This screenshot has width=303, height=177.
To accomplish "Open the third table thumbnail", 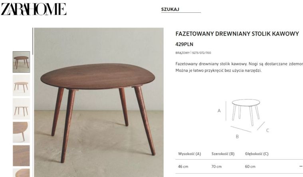I will click(x=21, y=109).
